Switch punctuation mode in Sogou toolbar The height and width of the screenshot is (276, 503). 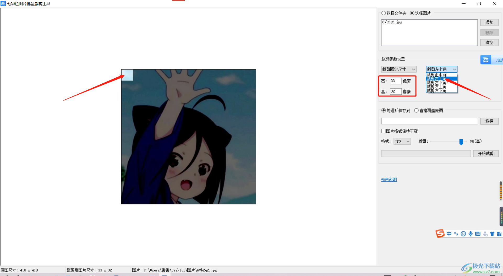coord(456,234)
